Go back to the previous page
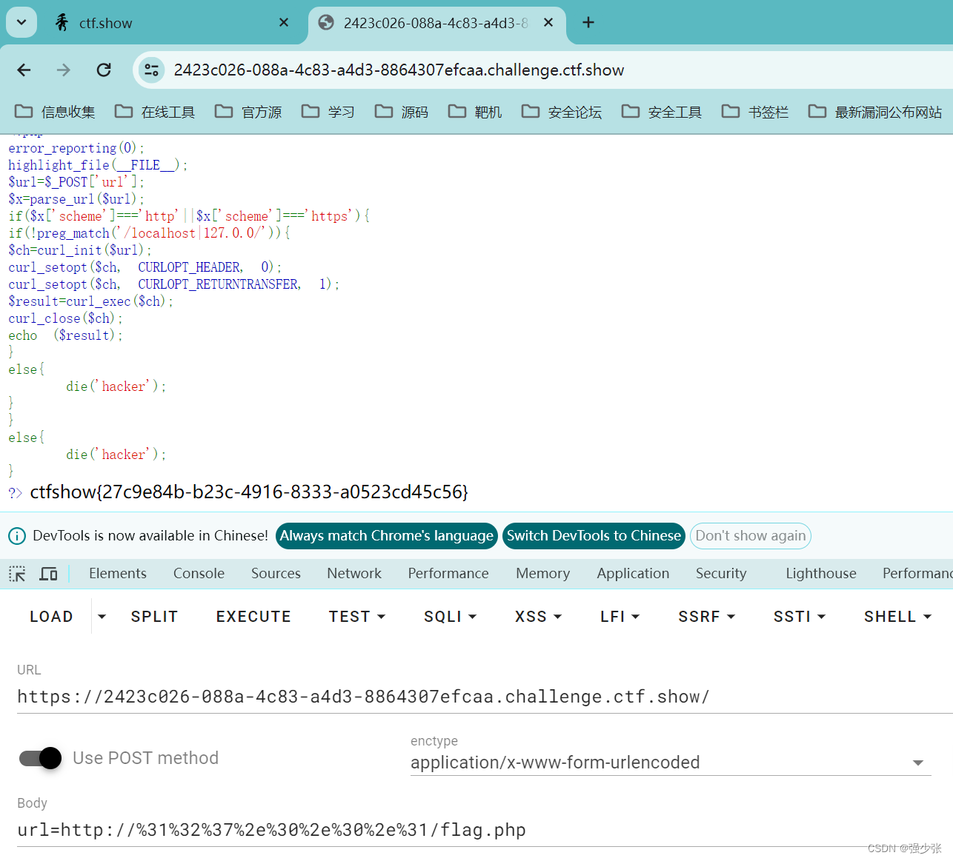Screen dimensions: 953x861 (24, 70)
